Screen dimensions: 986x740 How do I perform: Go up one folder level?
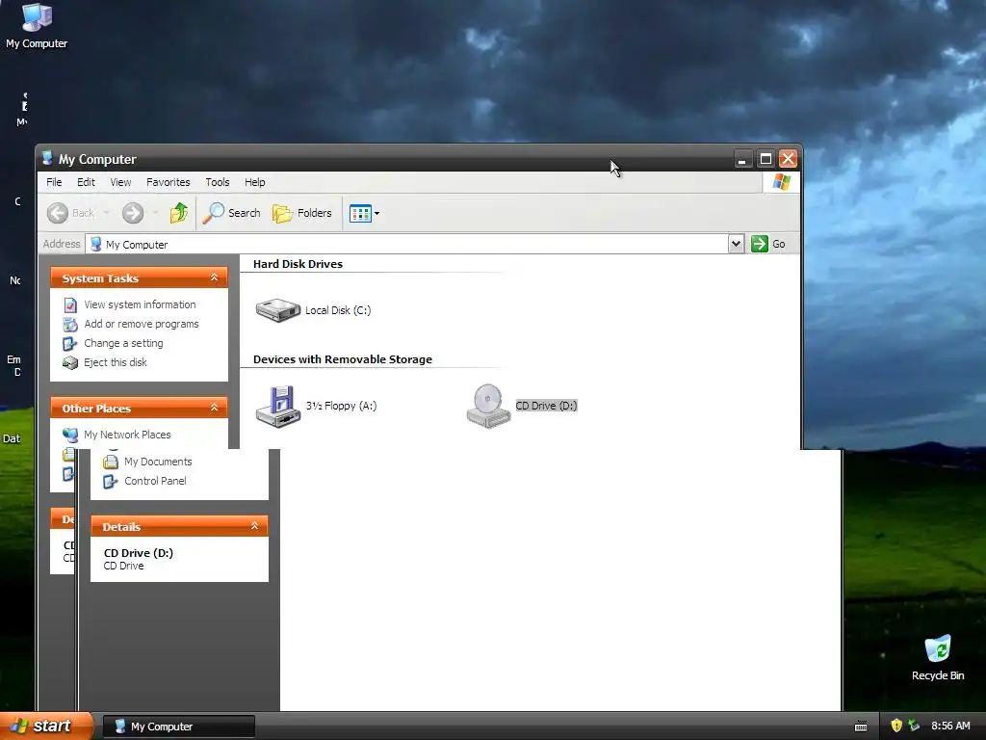[179, 213]
